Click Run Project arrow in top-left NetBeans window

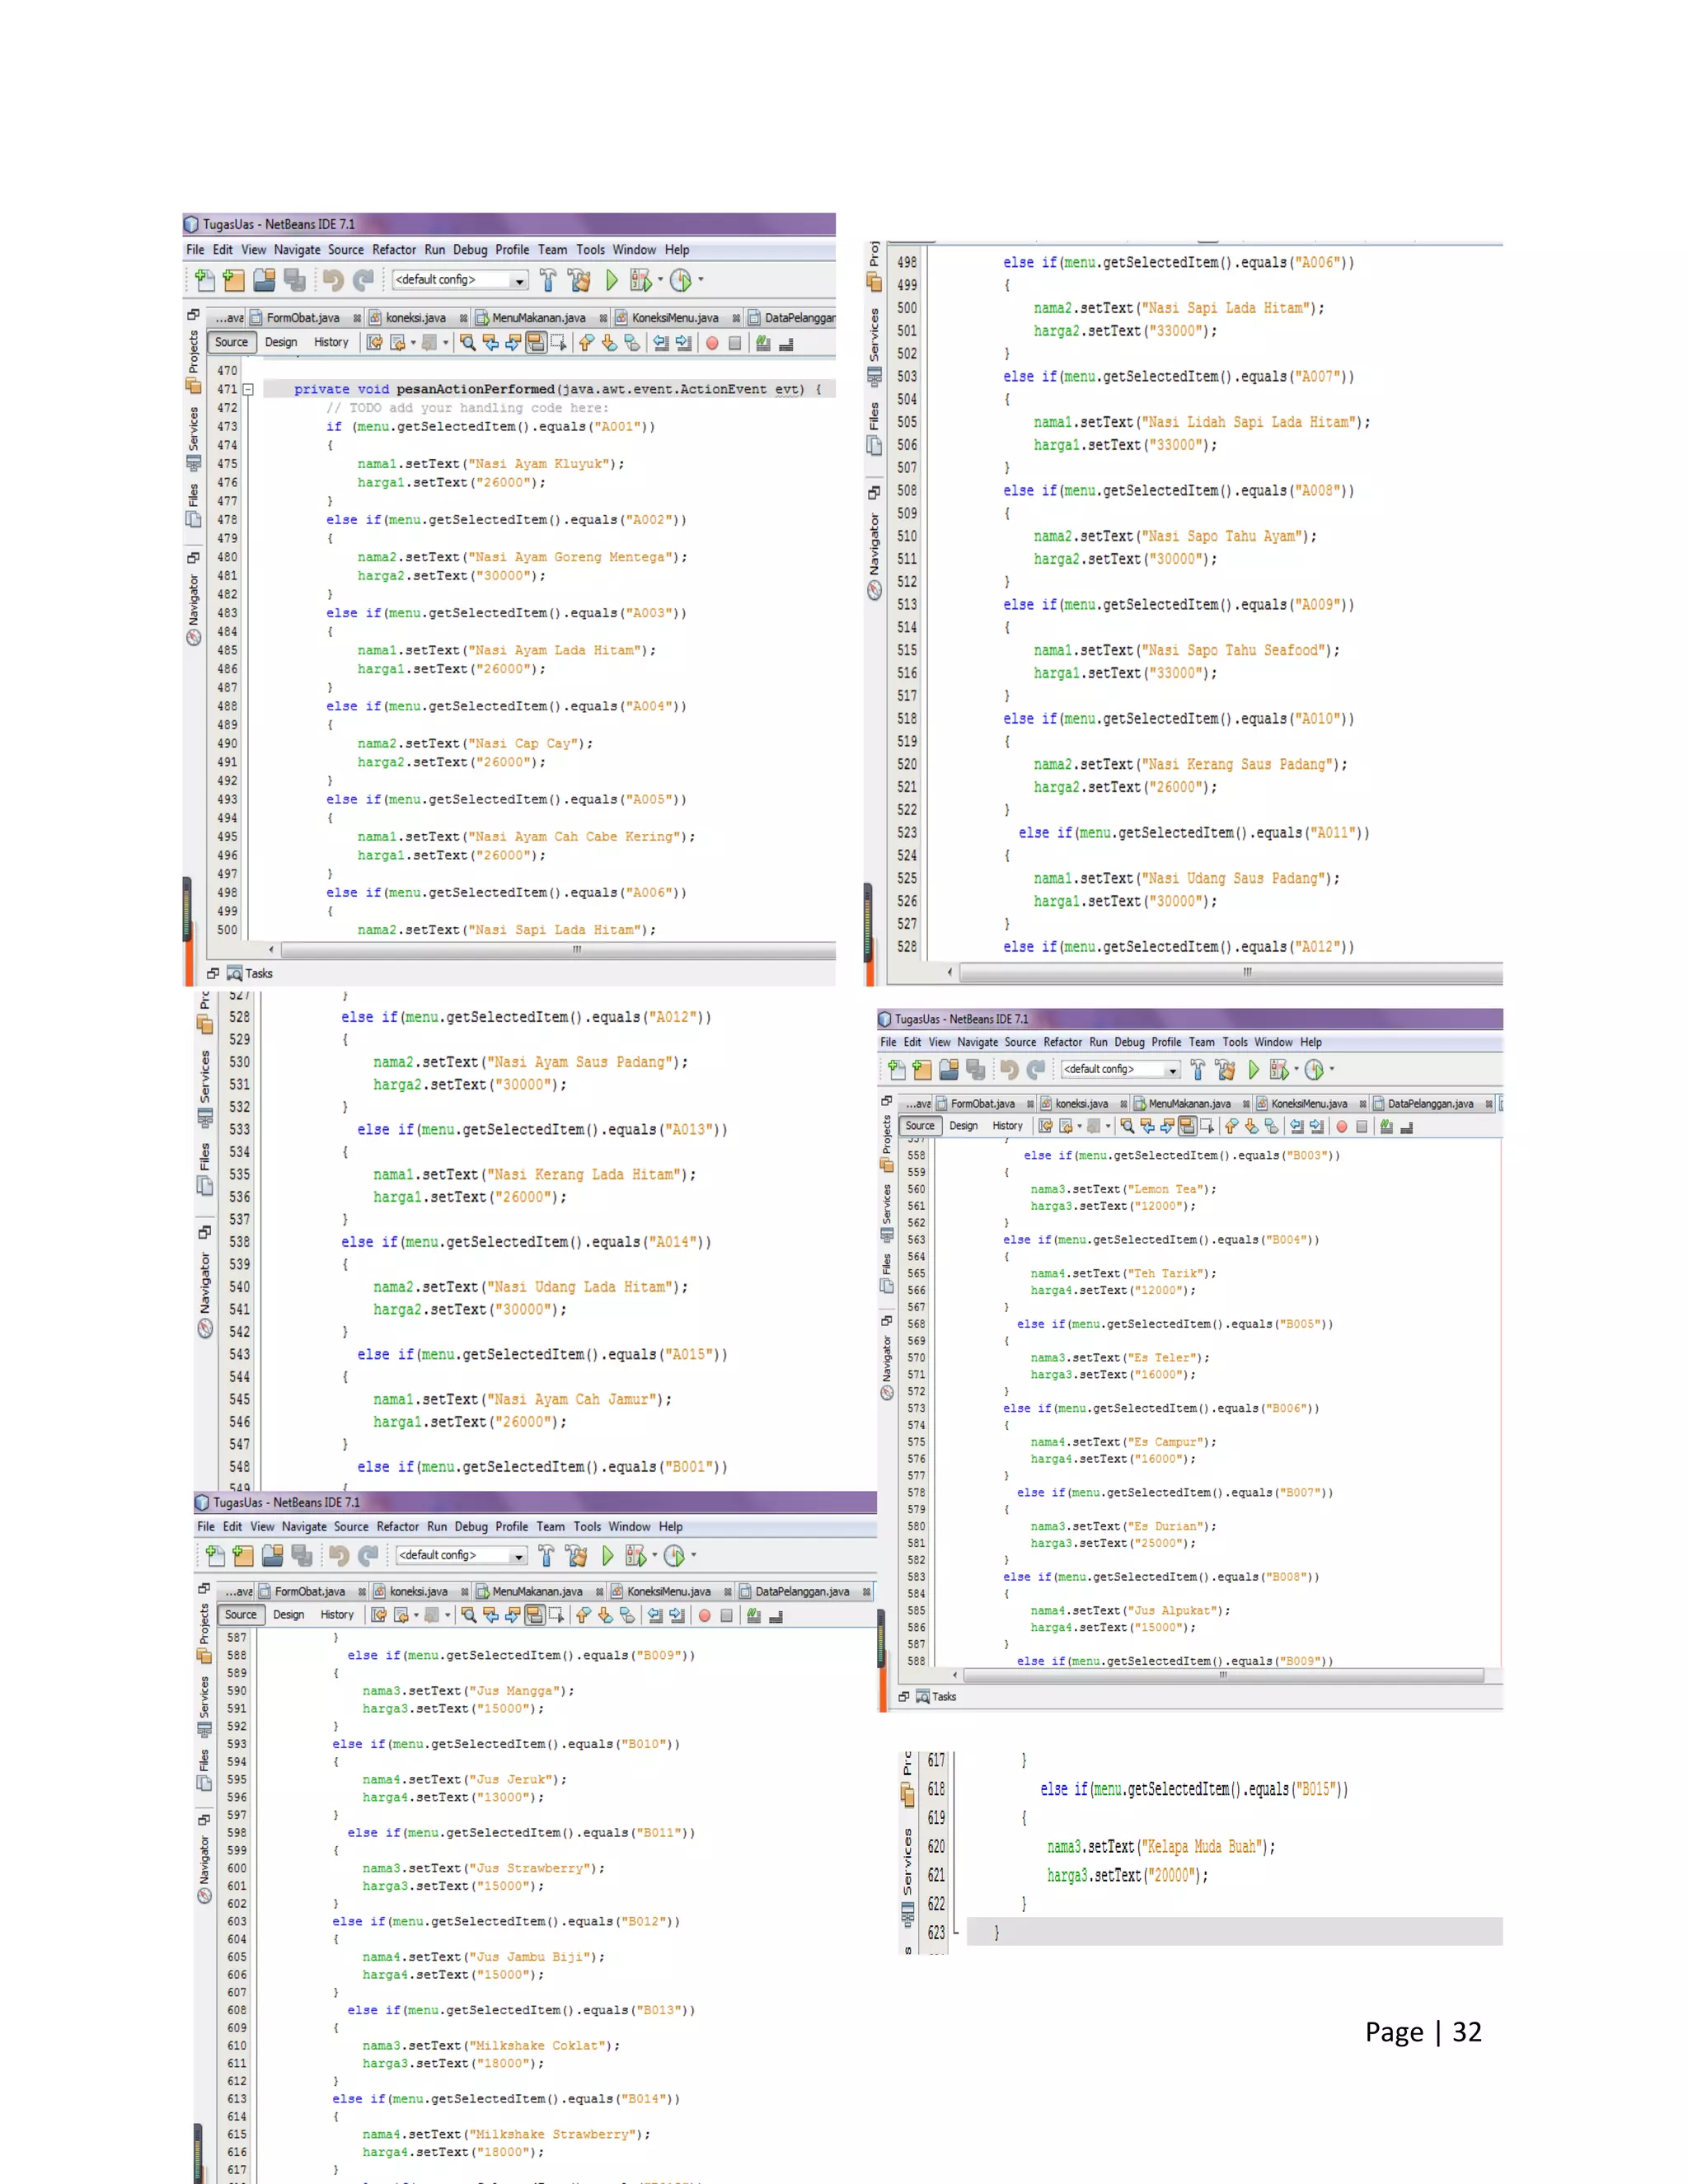[611, 280]
